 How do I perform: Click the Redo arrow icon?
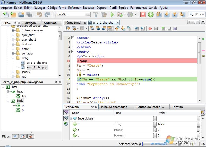tap(47, 14)
